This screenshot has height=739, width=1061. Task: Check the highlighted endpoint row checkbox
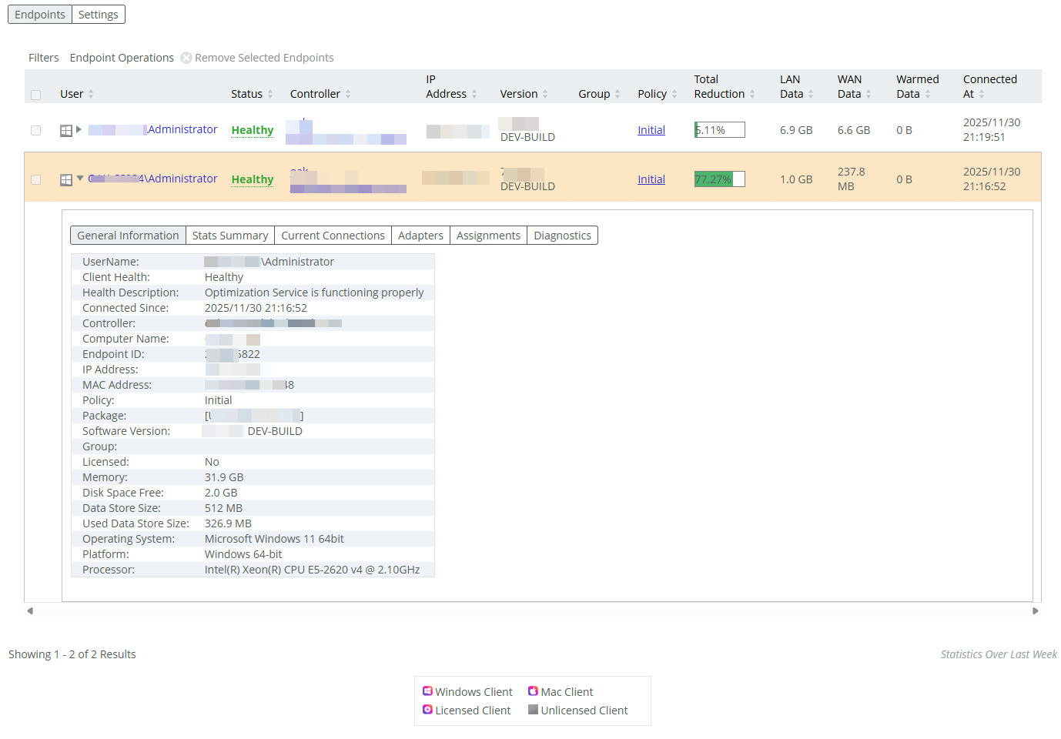(x=36, y=180)
